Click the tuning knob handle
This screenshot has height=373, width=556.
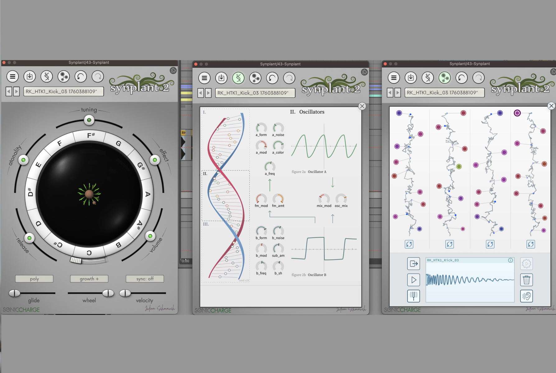point(89,120)
